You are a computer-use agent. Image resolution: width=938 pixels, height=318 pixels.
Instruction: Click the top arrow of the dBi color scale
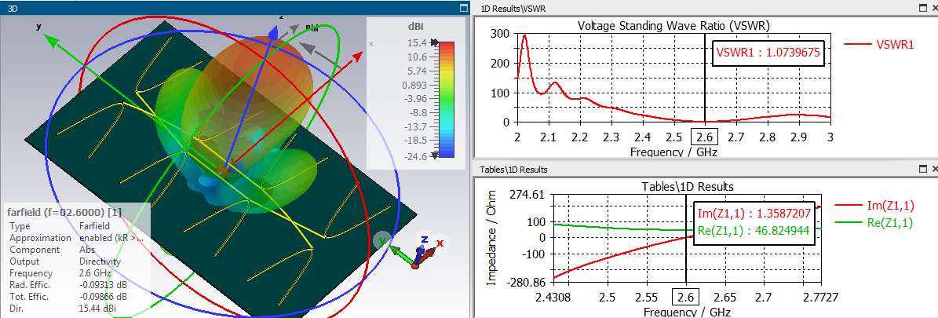(434, 42)
